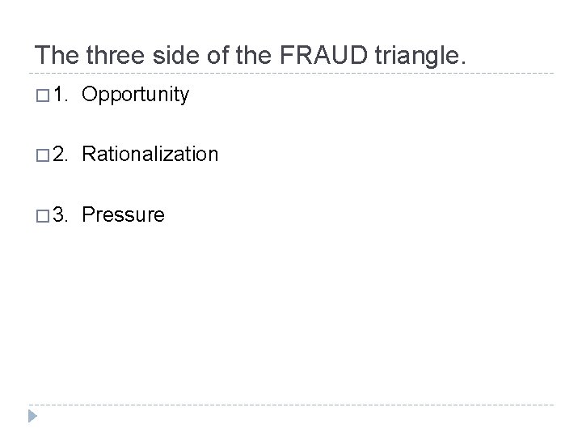Click the blue triangle arrow at bottom-left
The width and height of the screenshot is (582, 437).
click(32, 416)
